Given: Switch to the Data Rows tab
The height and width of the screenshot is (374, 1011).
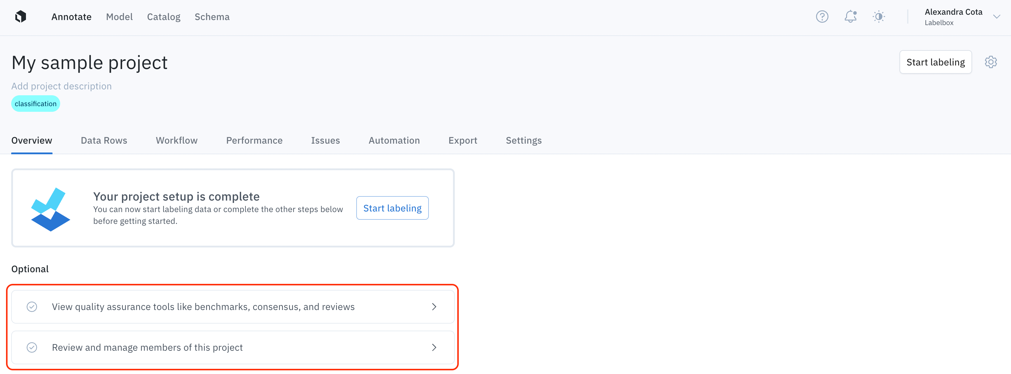Looking at the screenshot, I should point(104,140).
